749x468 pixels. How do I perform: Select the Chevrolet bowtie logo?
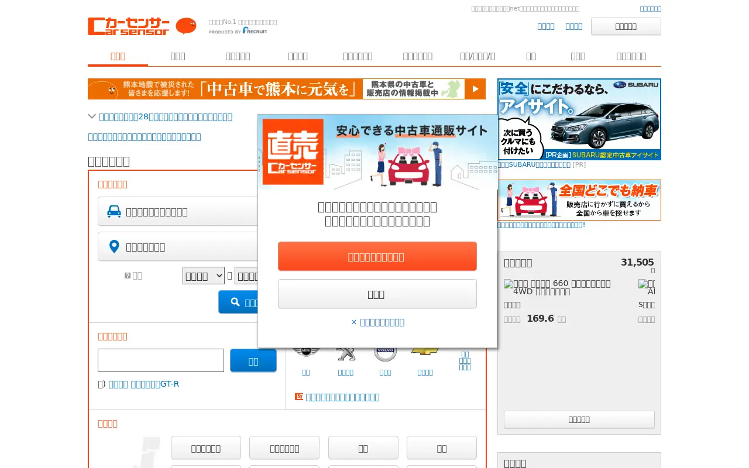click(425, 350)
